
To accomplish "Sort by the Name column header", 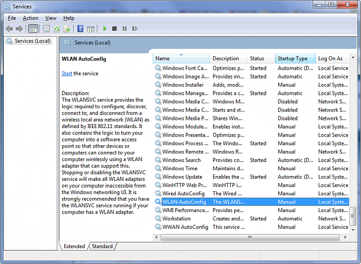I will (181, 58).
